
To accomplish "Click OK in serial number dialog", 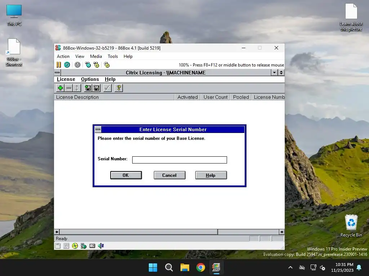I will click(x=126, y=175).
